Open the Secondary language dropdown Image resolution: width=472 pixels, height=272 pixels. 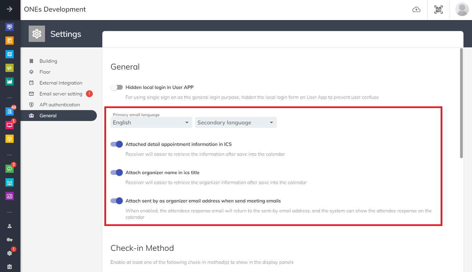[236, 122]
